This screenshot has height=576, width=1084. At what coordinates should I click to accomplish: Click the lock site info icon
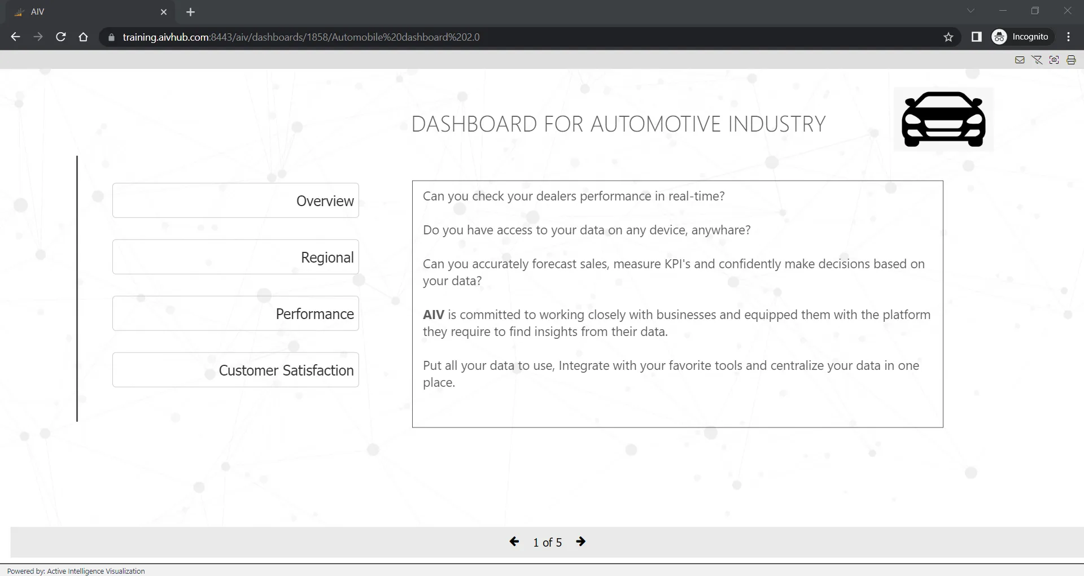tap(111, 37)
